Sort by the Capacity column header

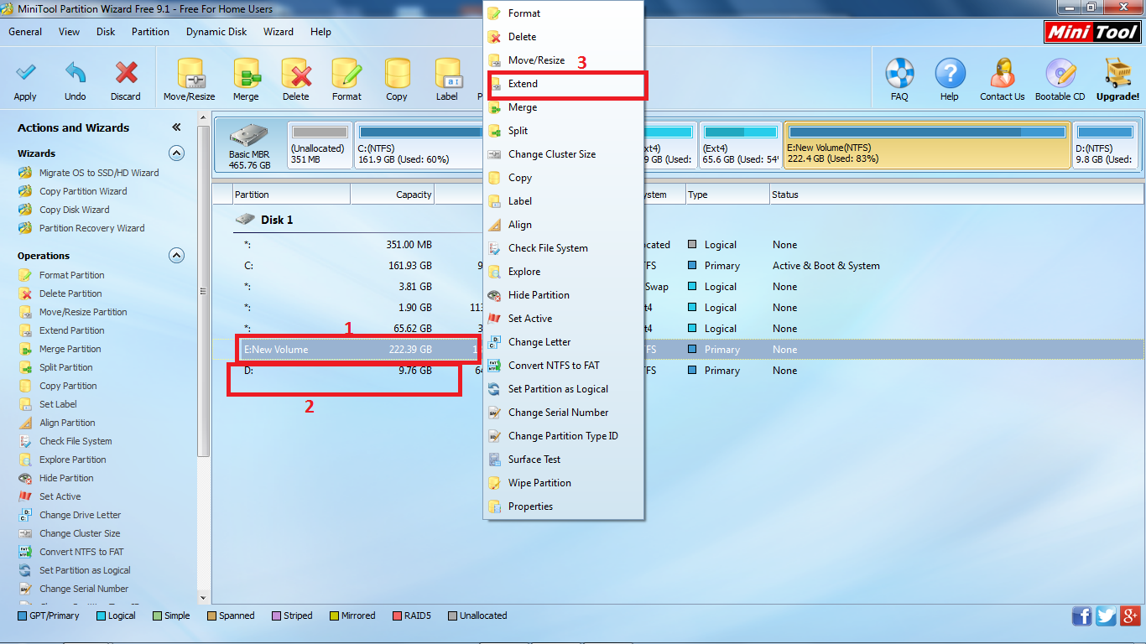pyautogui.click(x=393, y=195)
